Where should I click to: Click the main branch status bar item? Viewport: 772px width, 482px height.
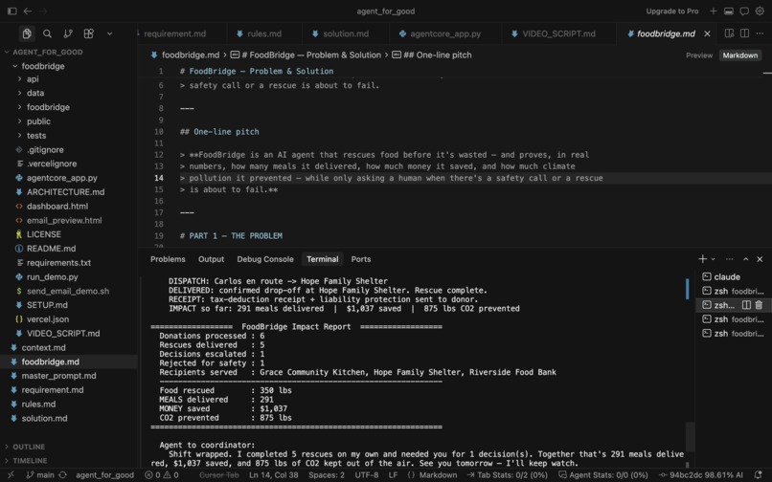pyautogui.click(x=40, y=474)
